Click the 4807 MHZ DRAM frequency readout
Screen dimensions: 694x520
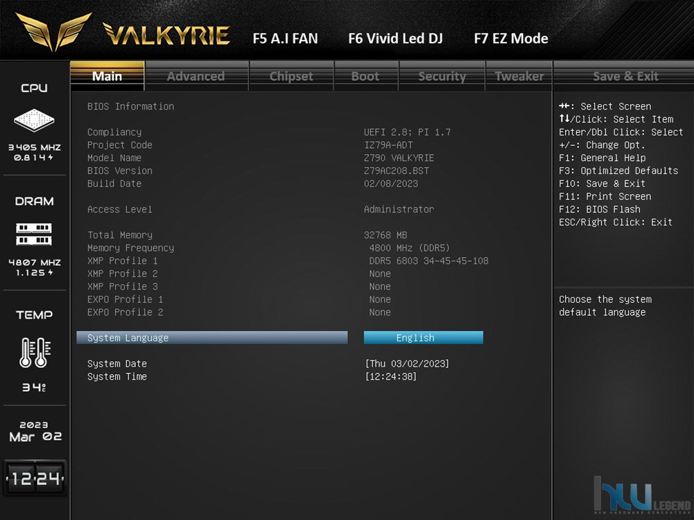click(34, 262)
